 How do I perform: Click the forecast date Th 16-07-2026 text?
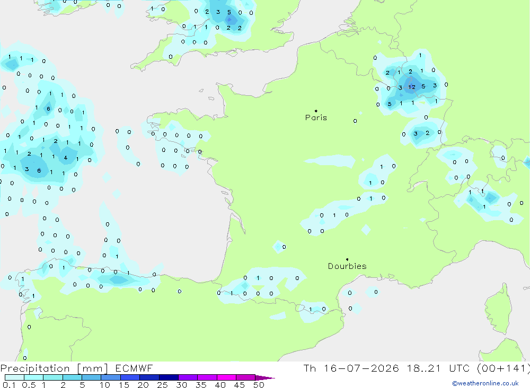pyautogui.click(x=351, y=368)
